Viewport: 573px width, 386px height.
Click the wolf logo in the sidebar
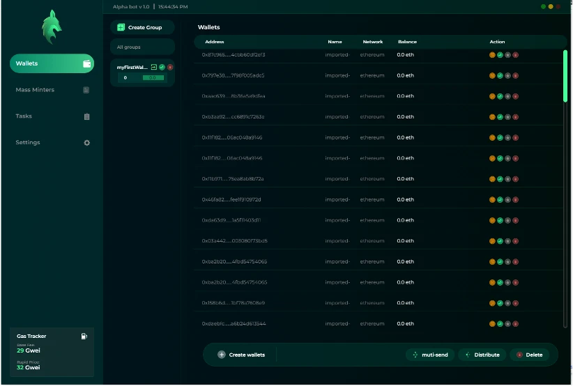pyautogui.click(x=52, y=27)
